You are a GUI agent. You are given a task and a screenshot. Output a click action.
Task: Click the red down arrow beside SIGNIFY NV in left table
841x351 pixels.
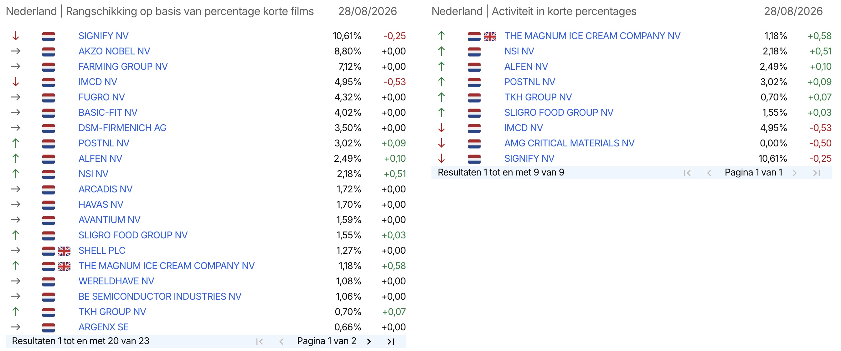click(x=15, y=36)
